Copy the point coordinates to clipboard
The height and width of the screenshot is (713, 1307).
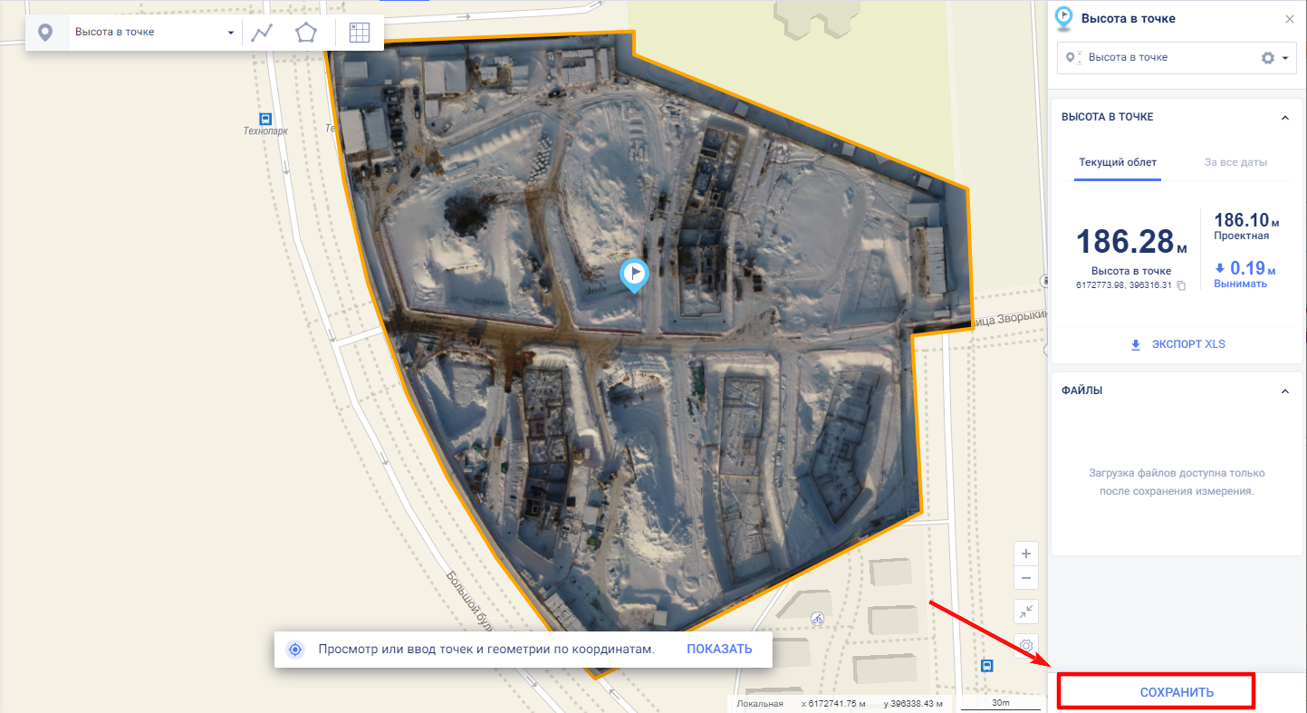click(1181, 285)
